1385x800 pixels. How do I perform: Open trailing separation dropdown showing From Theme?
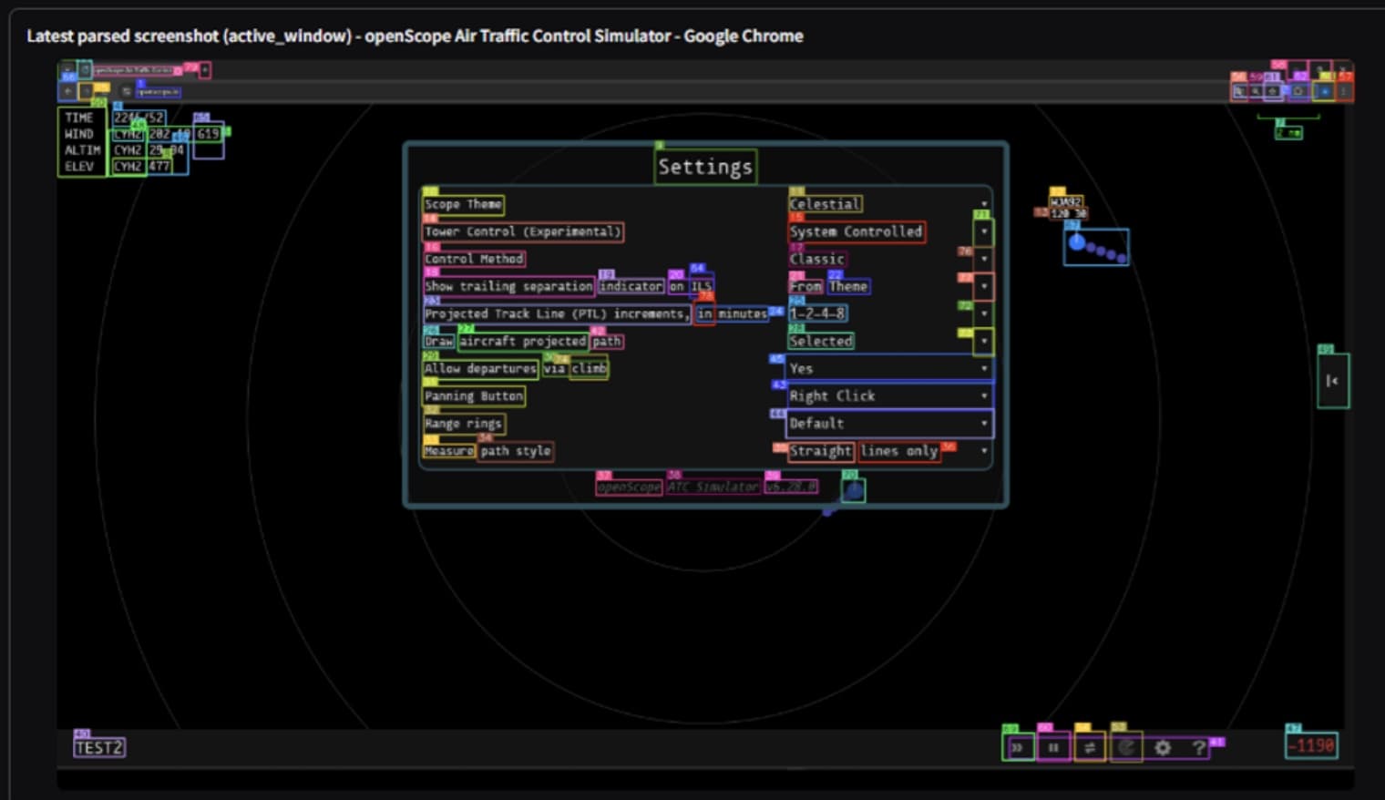889,286
